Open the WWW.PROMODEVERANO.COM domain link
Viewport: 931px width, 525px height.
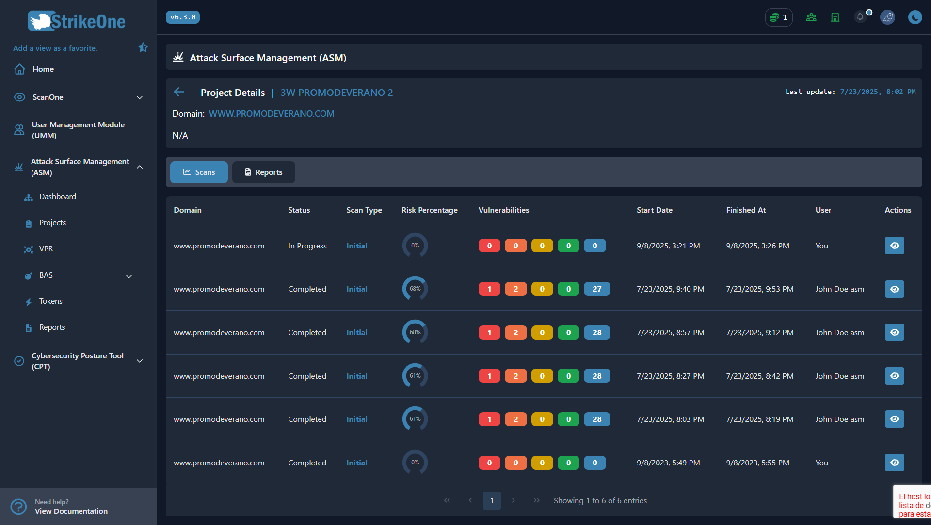(271, 113)
